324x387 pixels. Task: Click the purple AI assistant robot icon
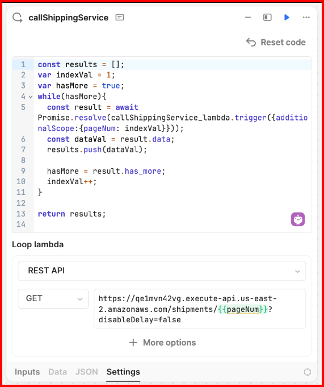[298, 219]
